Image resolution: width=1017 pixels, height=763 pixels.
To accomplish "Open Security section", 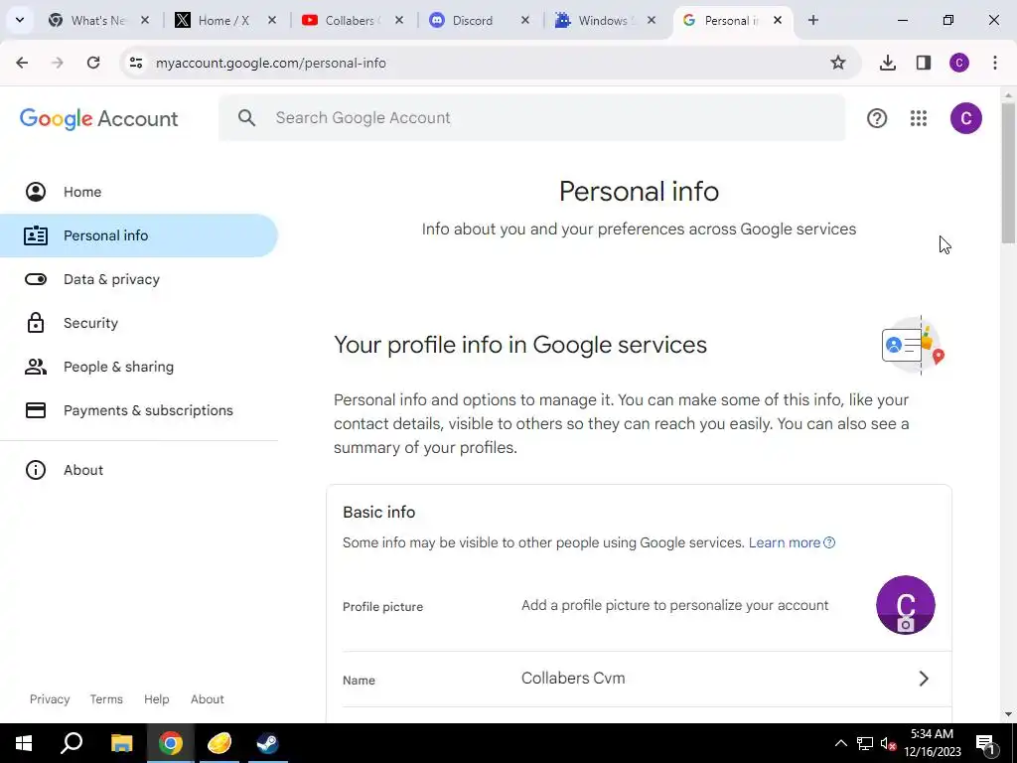I will [139, 323].
